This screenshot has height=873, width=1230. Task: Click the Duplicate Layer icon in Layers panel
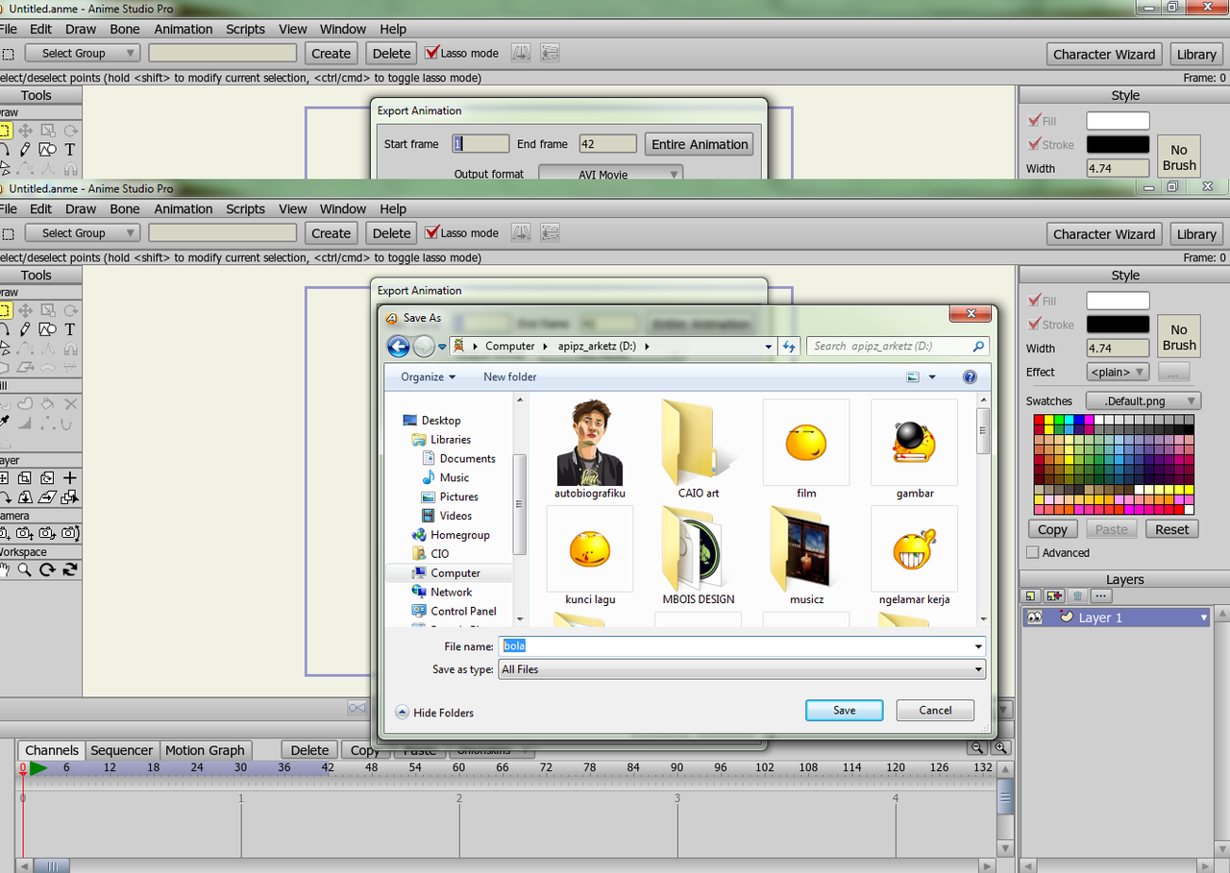click(1055, 596)
